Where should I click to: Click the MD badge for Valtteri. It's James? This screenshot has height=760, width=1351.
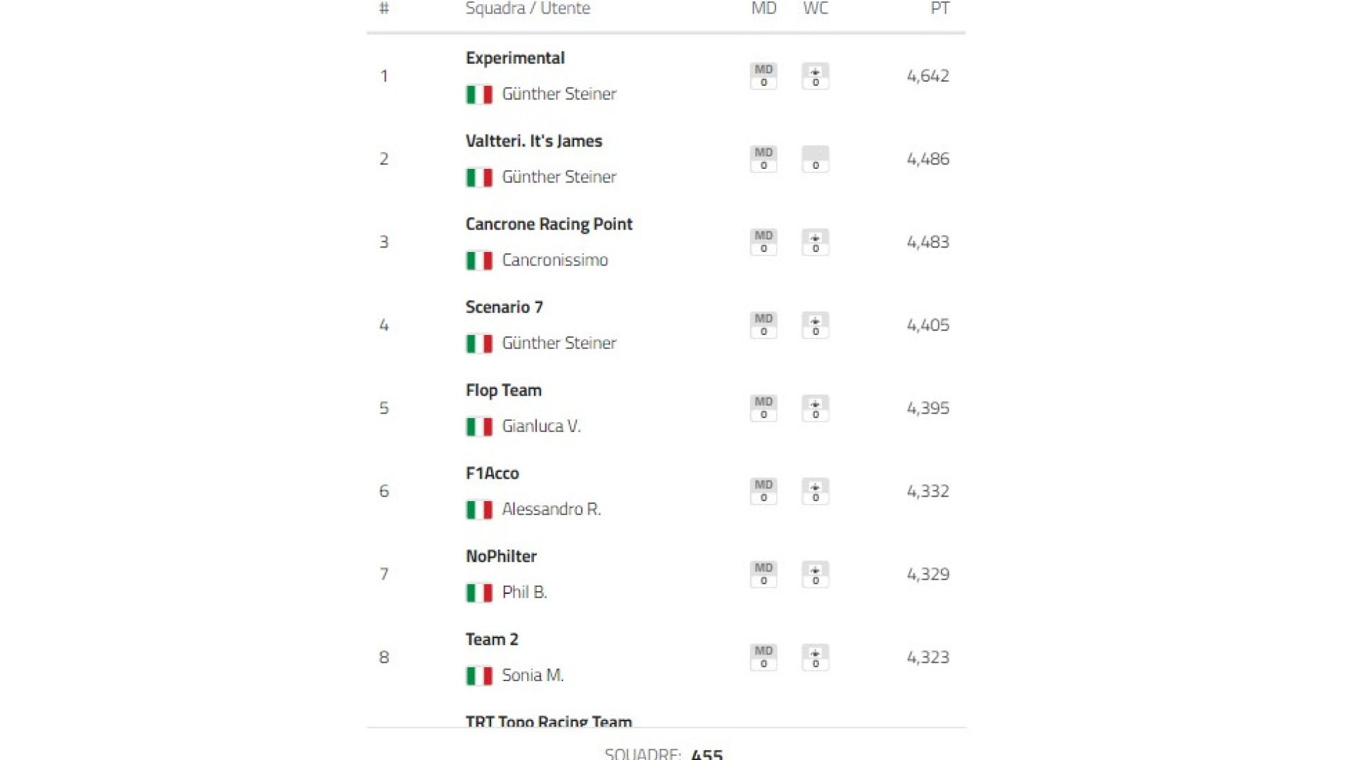(763, 159)
